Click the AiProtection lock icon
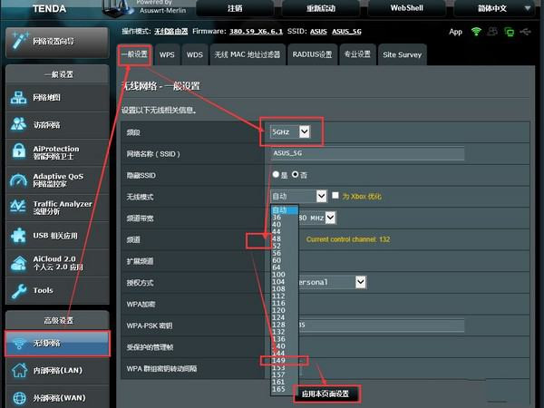 pyautogui.click(x=19, y=152)
